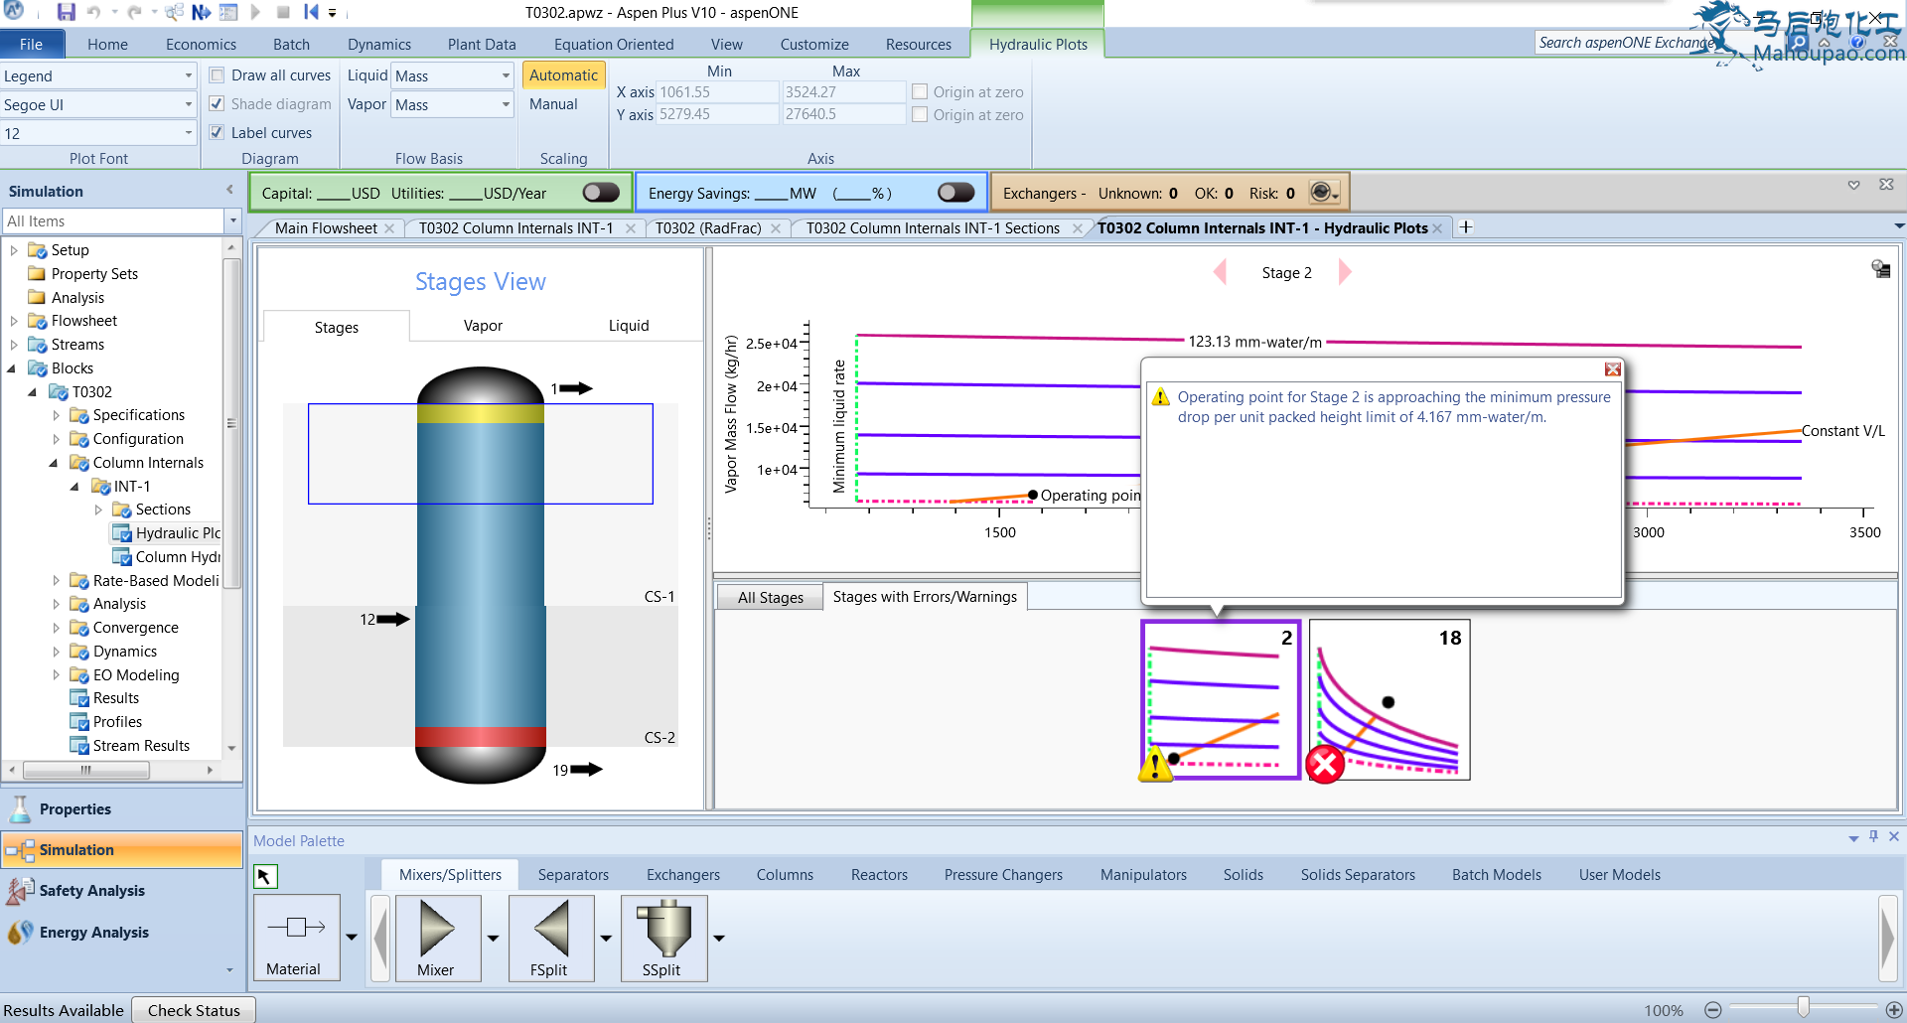Click zoom in plus icon in status bar
This screenshot has width=1907, height=1023.
coord(1893,1010)
